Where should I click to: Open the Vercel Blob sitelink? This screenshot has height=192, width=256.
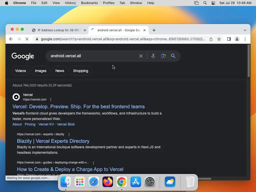(66, 124)
